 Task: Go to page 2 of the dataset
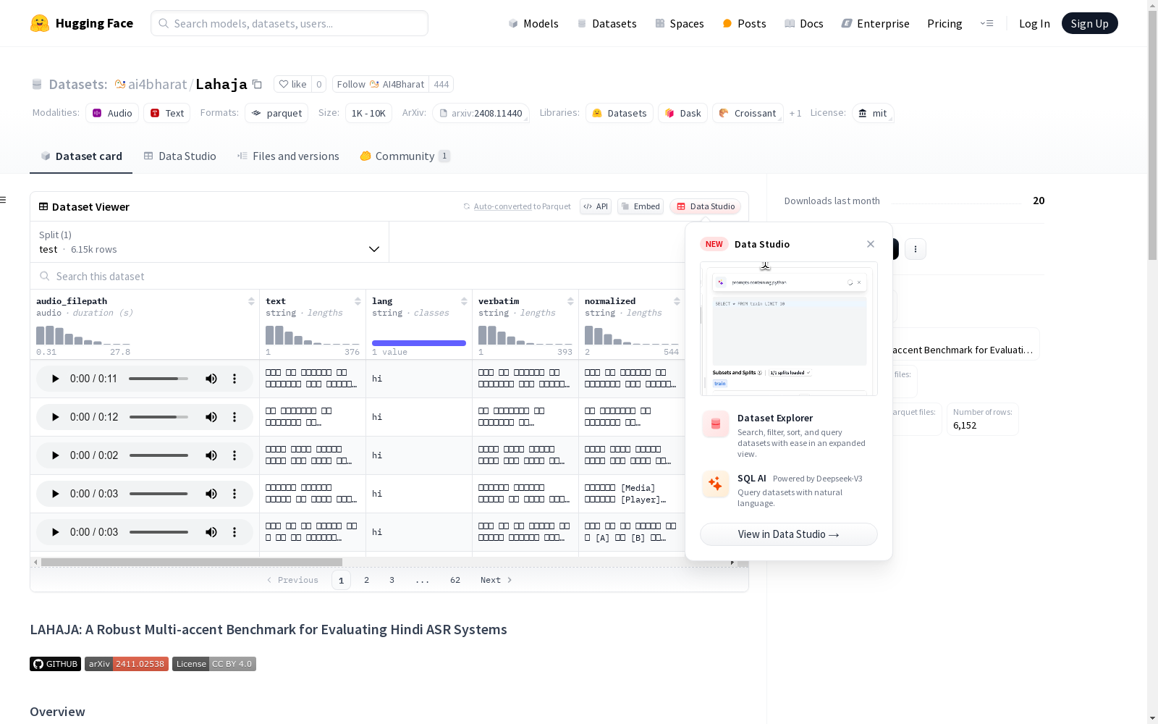(x=367, y=580)
